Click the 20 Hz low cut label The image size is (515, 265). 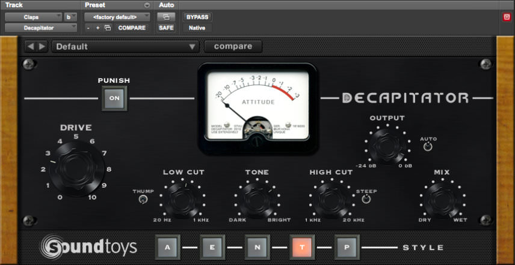162,220
